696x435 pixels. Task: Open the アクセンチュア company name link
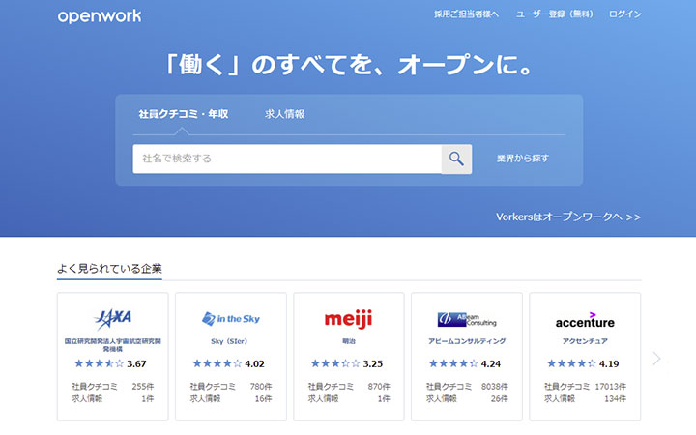[584, 342]
